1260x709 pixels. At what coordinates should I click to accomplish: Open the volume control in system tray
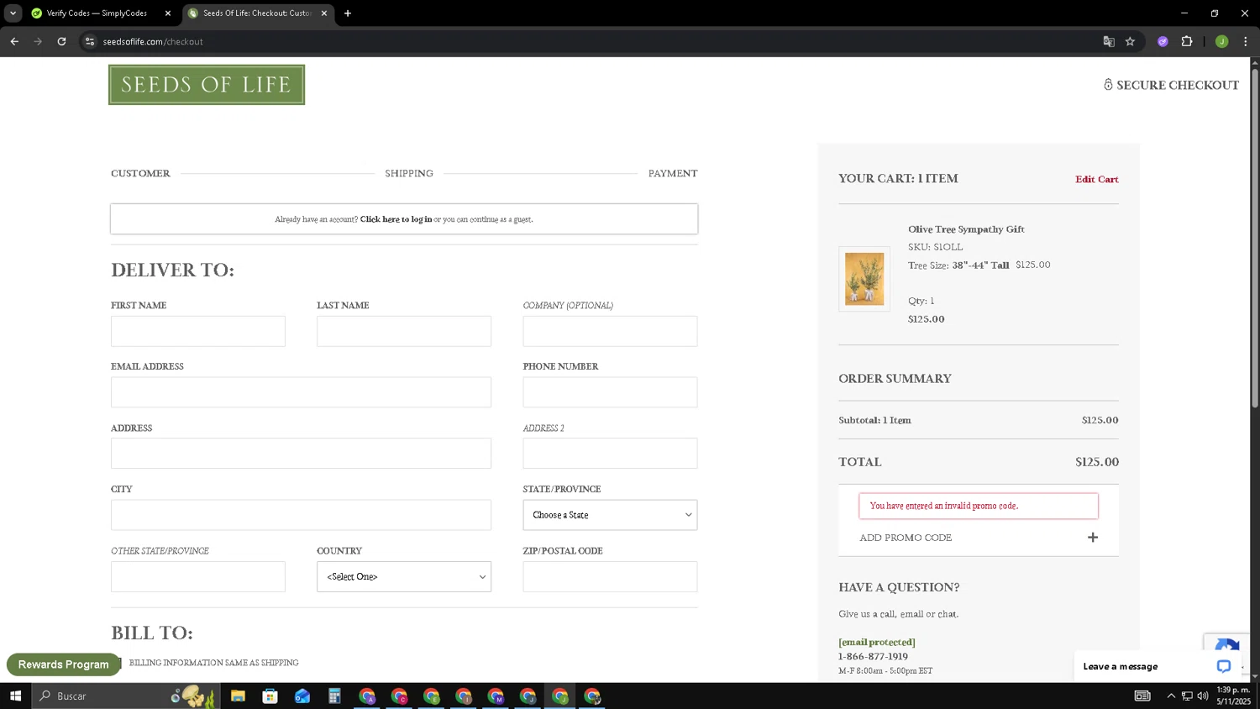[x=1203, y=696]
